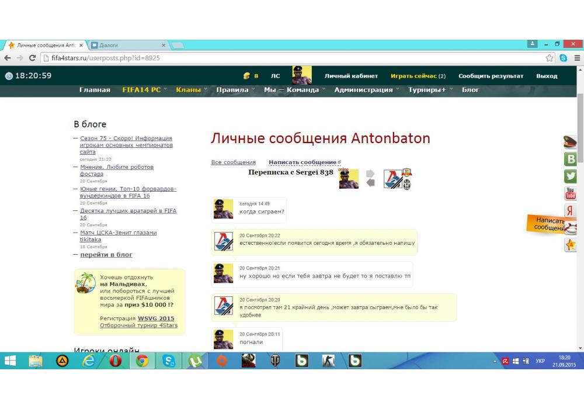The image size is (584, 409).
Task: Click the Twitter share icon
Action: pos(571,176)
